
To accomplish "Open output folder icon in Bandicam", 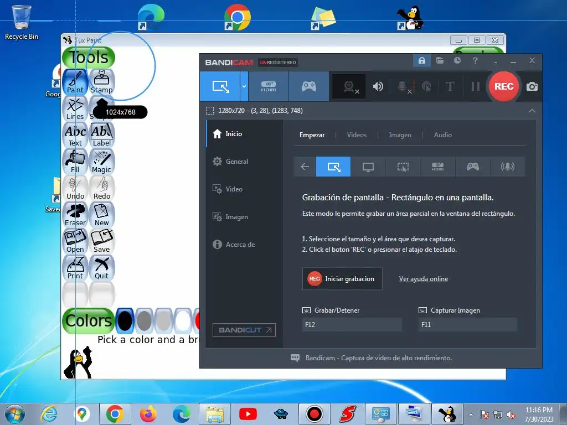I will (x=440, y=60).
